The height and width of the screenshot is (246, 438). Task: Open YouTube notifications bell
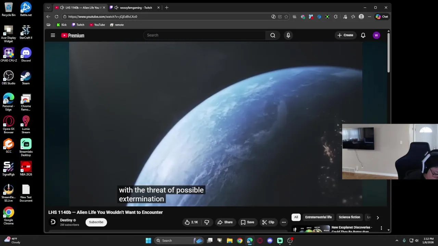point(363,35)
